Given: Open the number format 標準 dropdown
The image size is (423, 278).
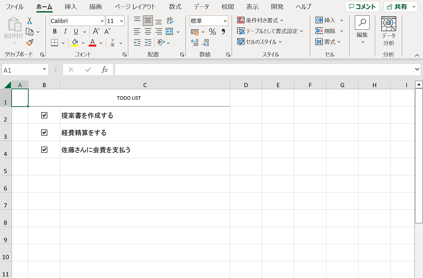Looking at the screenshot, I should (225, 21).
